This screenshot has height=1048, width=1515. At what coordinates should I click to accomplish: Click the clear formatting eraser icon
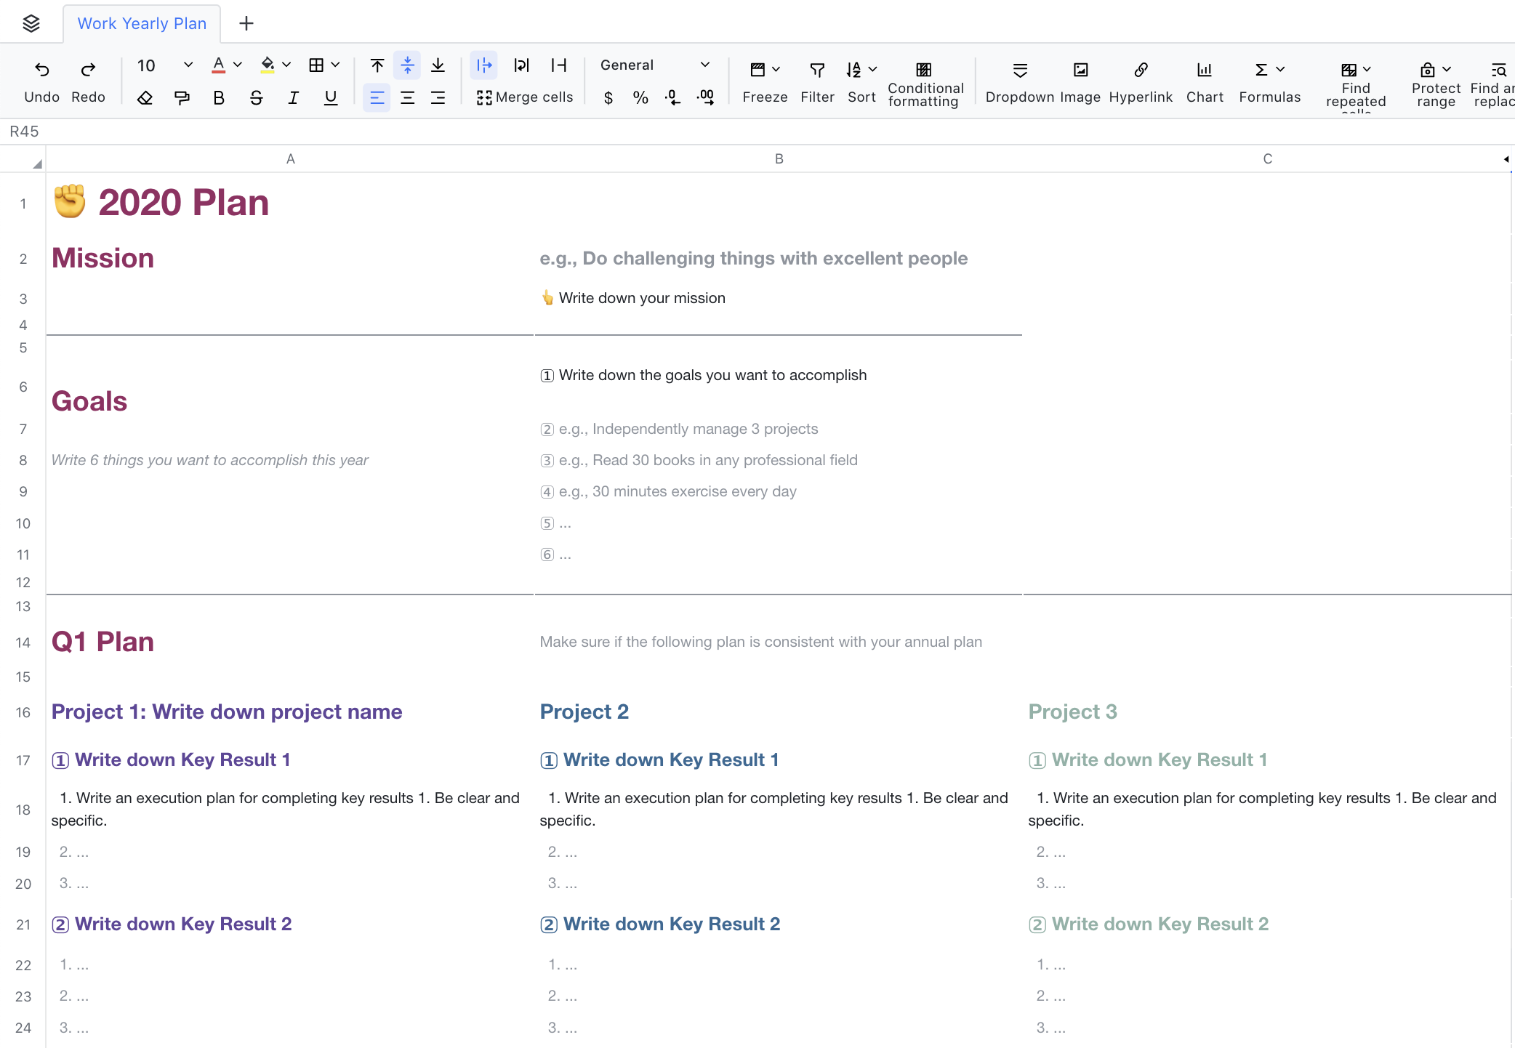pos(145,98)
